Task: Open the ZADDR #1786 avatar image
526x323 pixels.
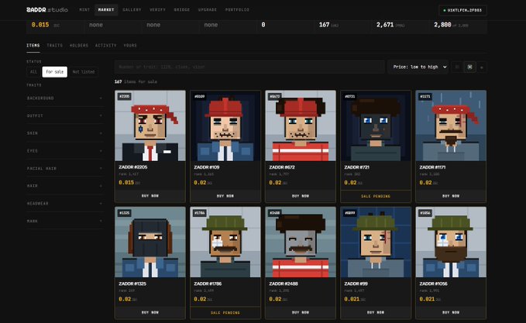Action: click(225, 242)
